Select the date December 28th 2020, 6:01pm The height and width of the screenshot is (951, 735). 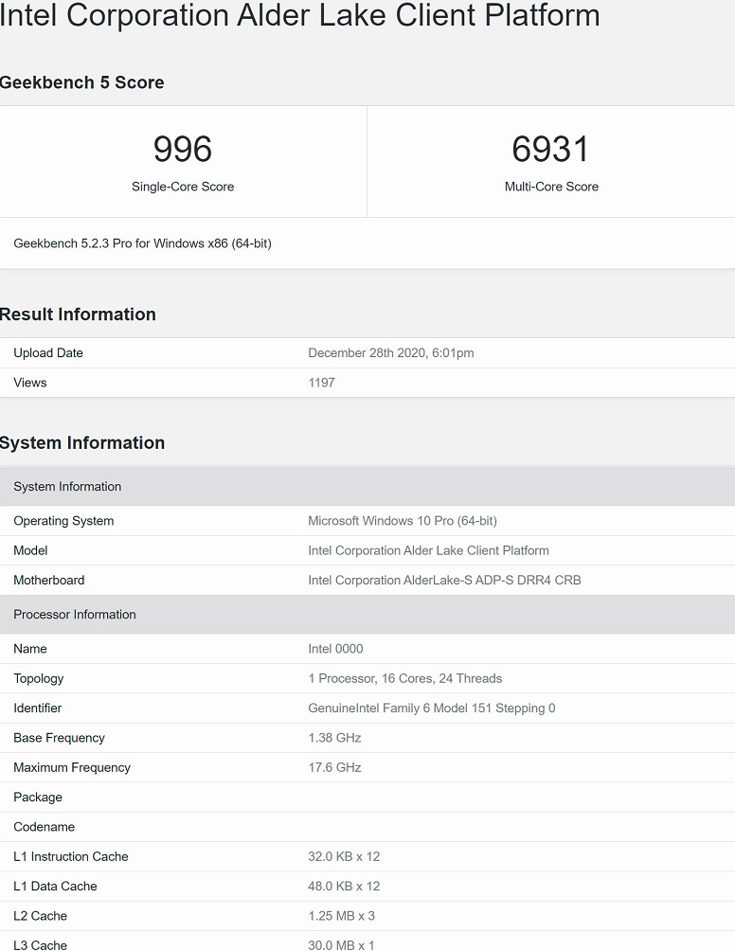point(391,353)
